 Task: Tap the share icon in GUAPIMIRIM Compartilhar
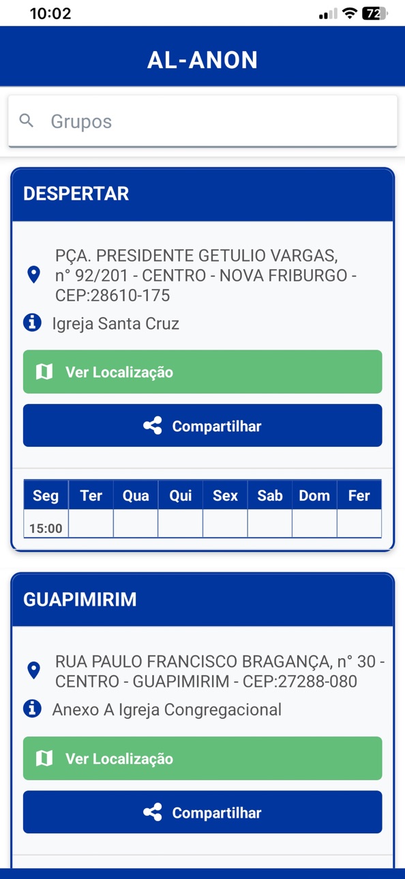coord(153,812)
